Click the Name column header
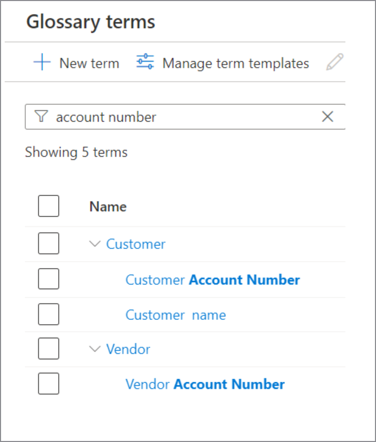 (108, 207)
